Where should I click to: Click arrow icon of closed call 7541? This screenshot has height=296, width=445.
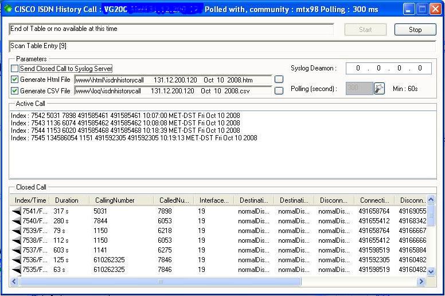[17, 211]
